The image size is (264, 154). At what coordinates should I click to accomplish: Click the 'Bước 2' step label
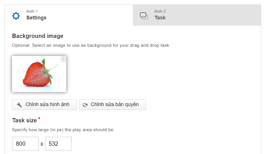pos(160,11)
